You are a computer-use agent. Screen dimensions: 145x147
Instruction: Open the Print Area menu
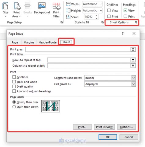pos(17,10)
